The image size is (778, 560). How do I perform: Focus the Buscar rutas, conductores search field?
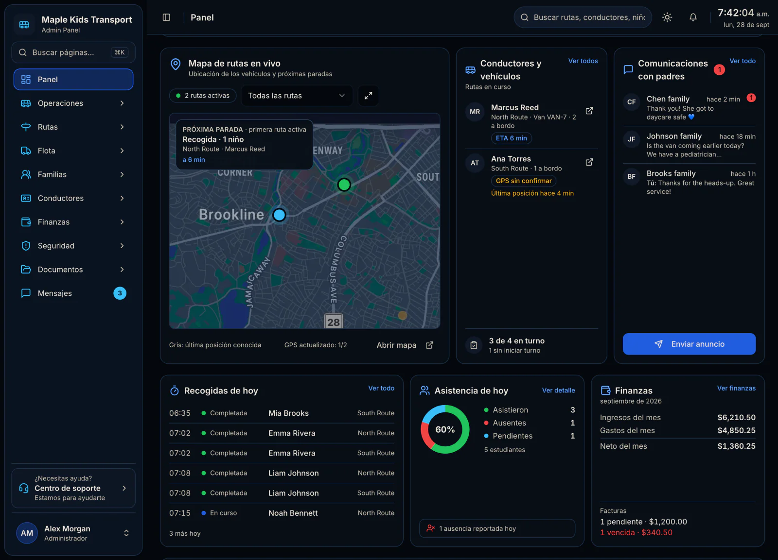[x=583, y=17]
